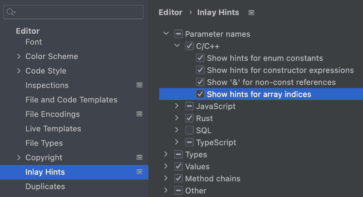Disable Show hints for array indices
The width and height of the screenshot is (363, 197).
point(200,94)
